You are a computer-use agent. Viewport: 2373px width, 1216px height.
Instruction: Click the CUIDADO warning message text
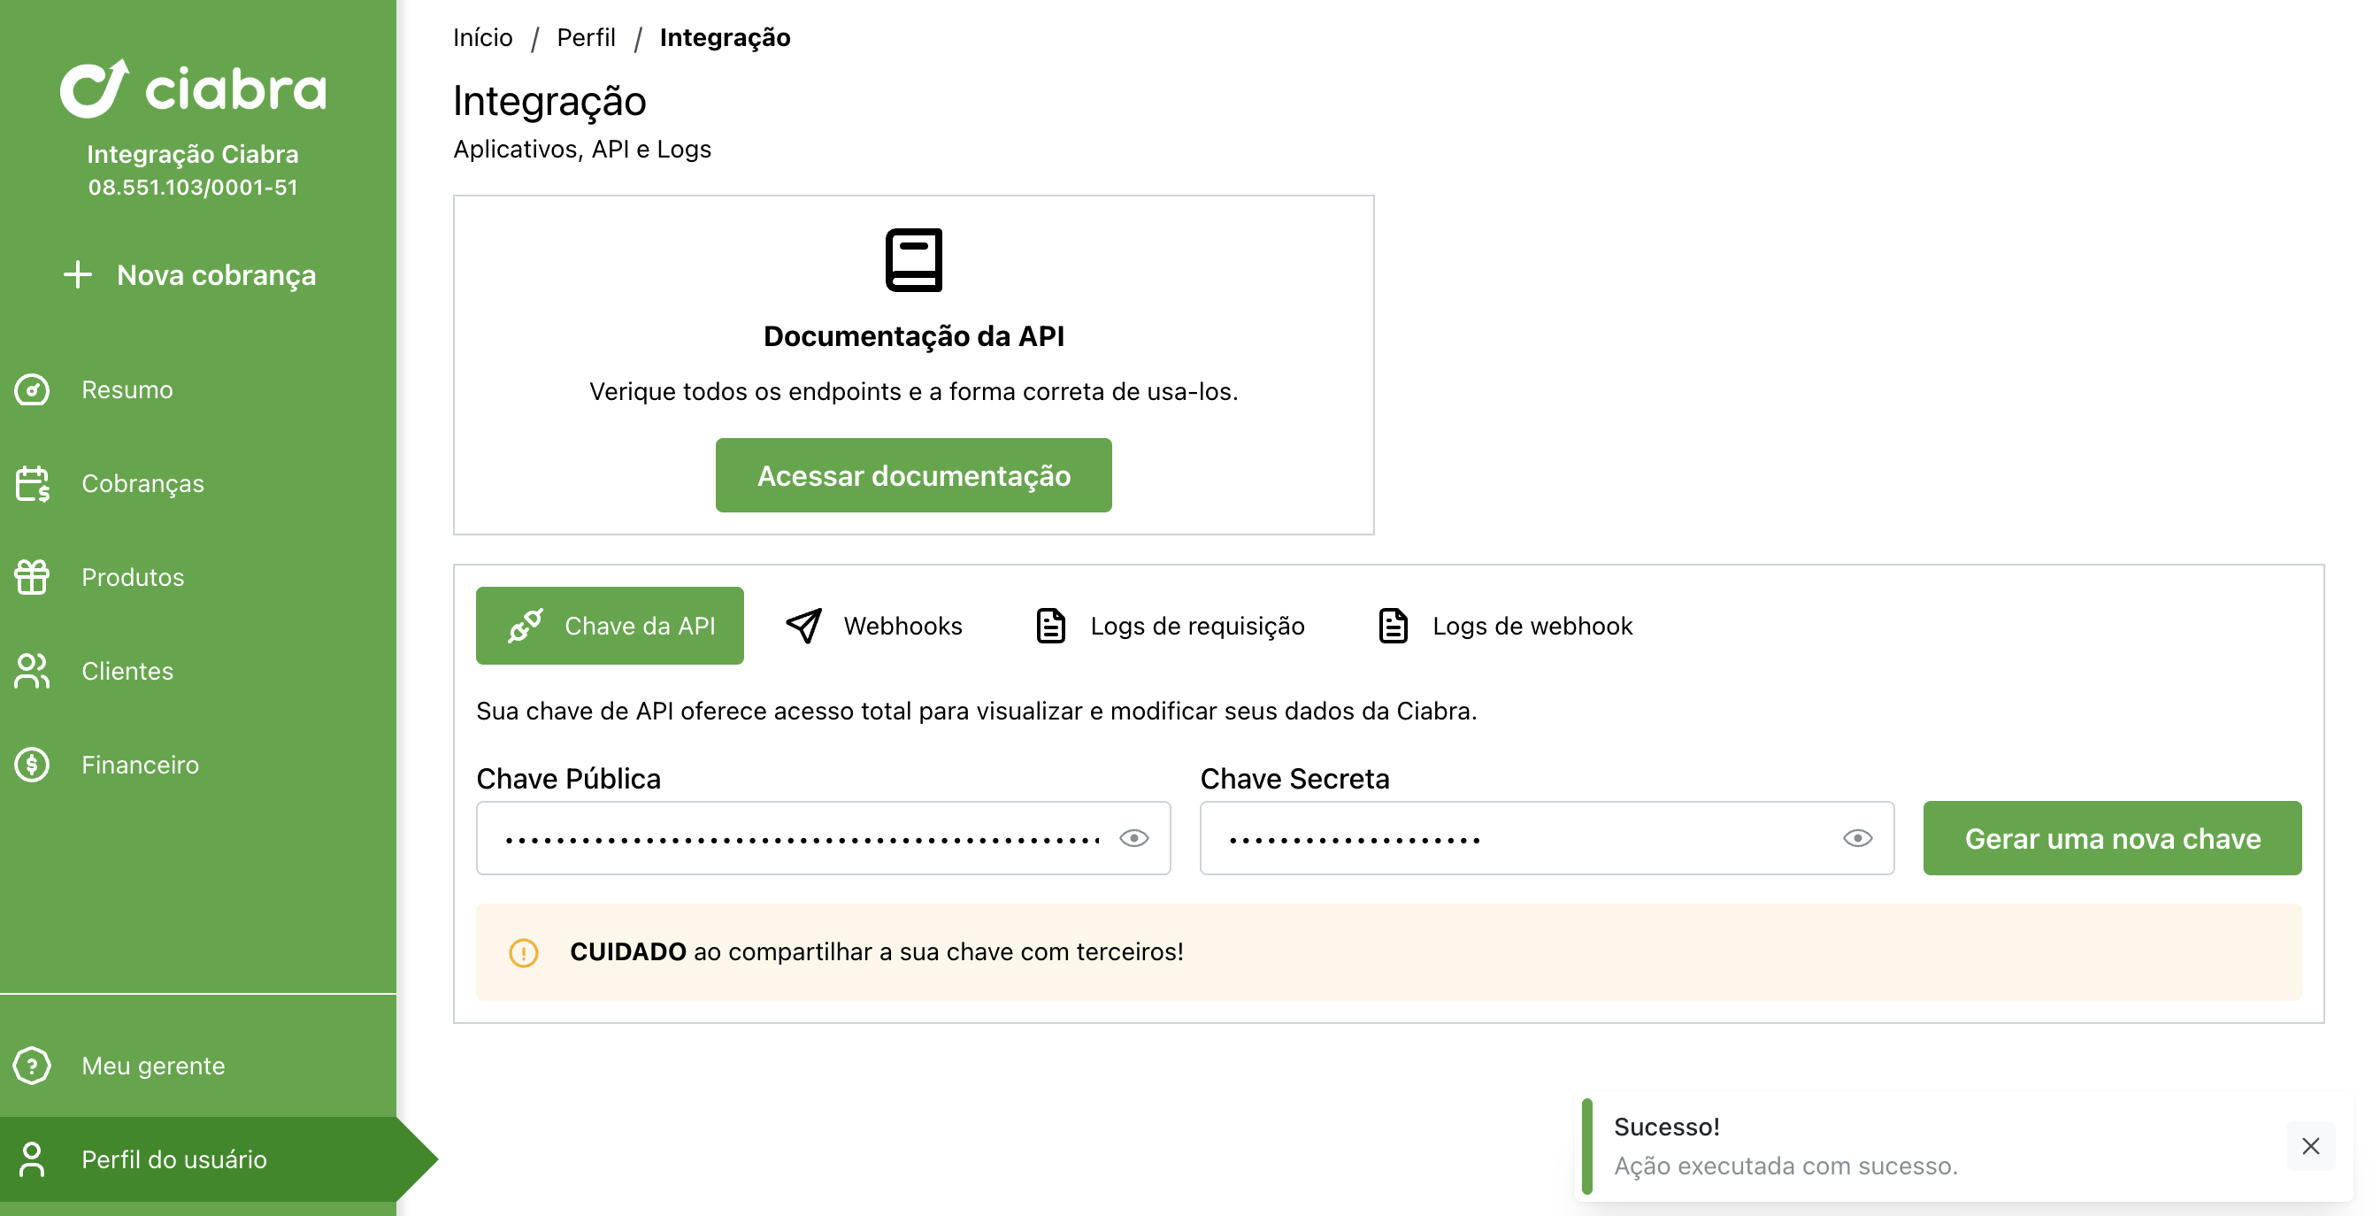click(x=877, y=951)
